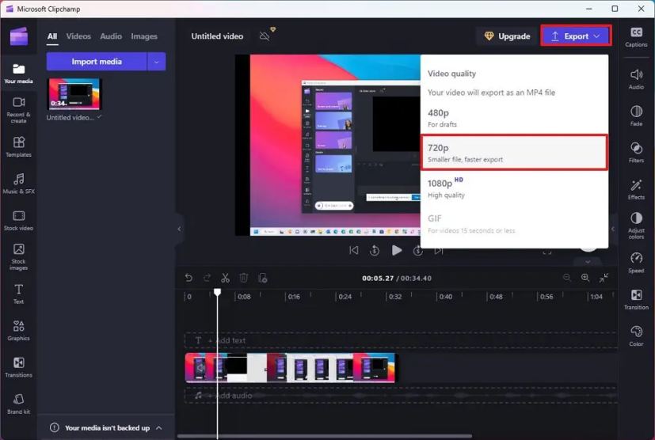This screenshot has width=655, height=440.
Task: Open the Stock video library
Action: pos(18,221)
